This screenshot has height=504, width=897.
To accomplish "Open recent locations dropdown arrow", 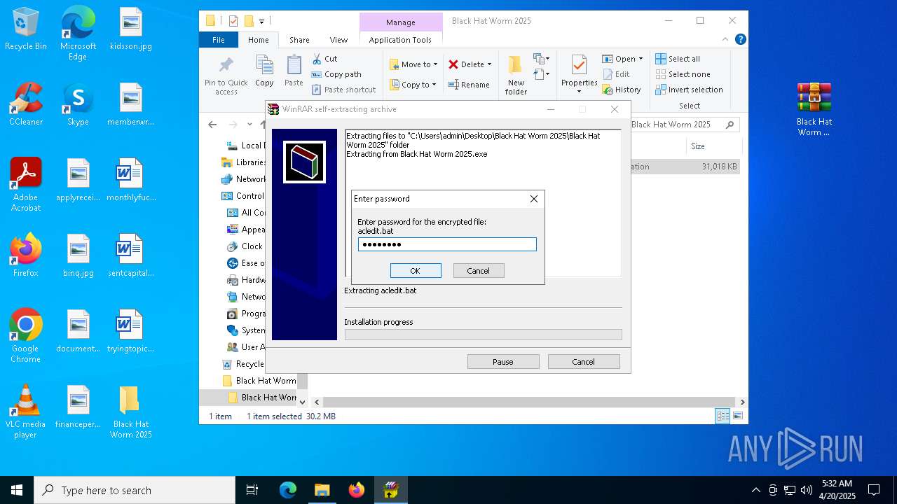I will click(x=249, y=125).
